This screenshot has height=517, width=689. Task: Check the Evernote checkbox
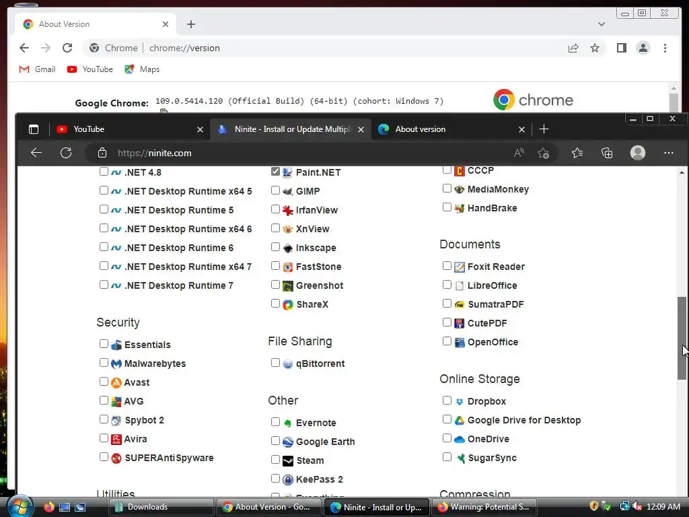275,421
